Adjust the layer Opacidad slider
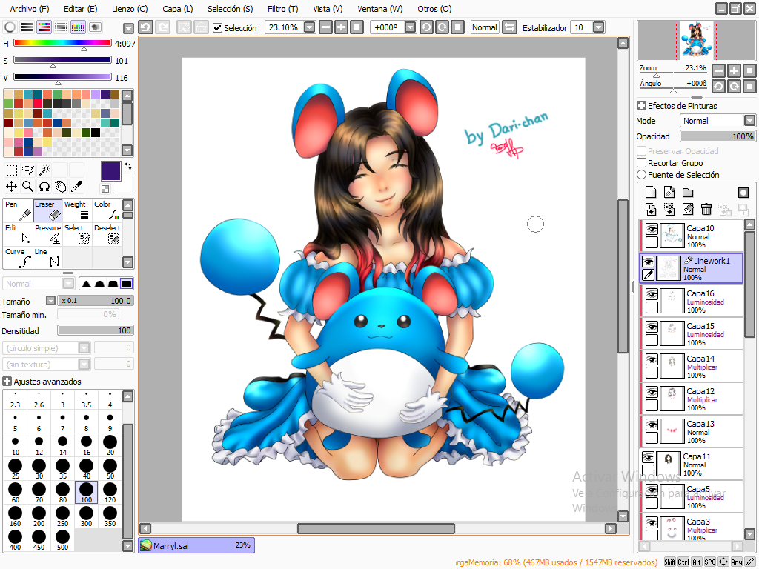759x569 pixels. 717,136
